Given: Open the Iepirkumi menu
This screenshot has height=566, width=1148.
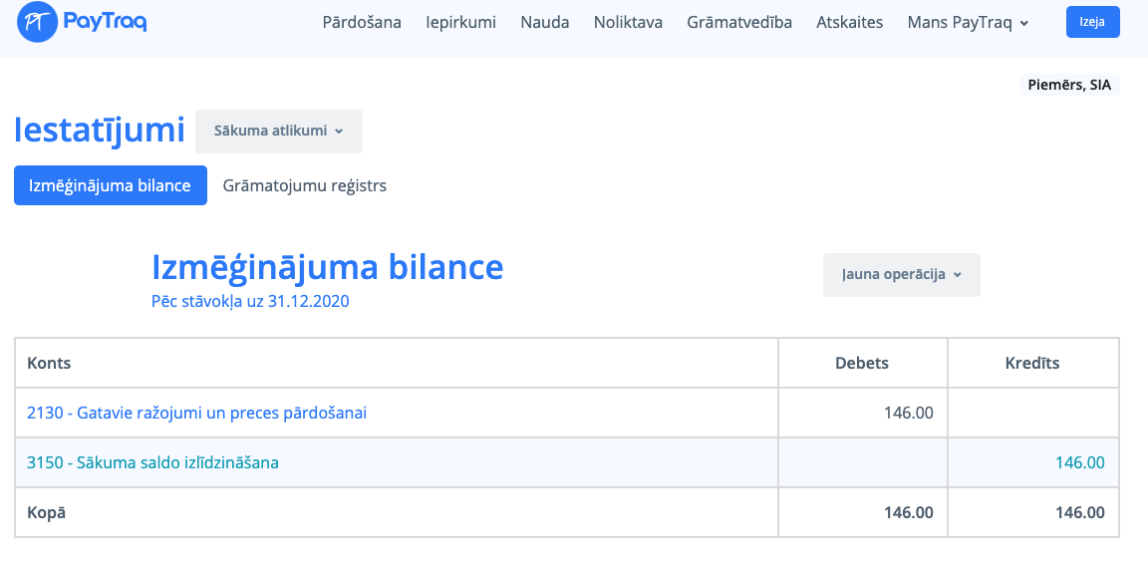Looking at the screenshot, I should pyautogui.click(x=460, y=22).
